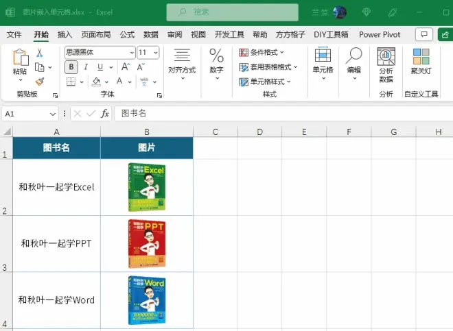Click the Cut scissors icon
The image size is (453, 331).
click(40, 53)
